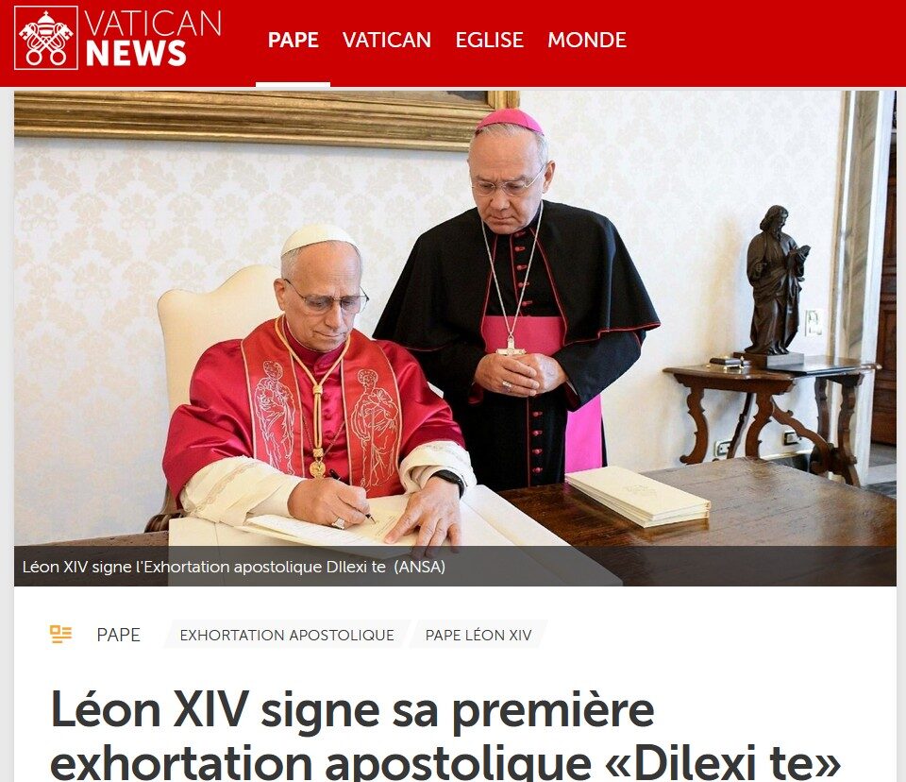
Task: Open the Vatican News logo text
Action: (153, 40)
